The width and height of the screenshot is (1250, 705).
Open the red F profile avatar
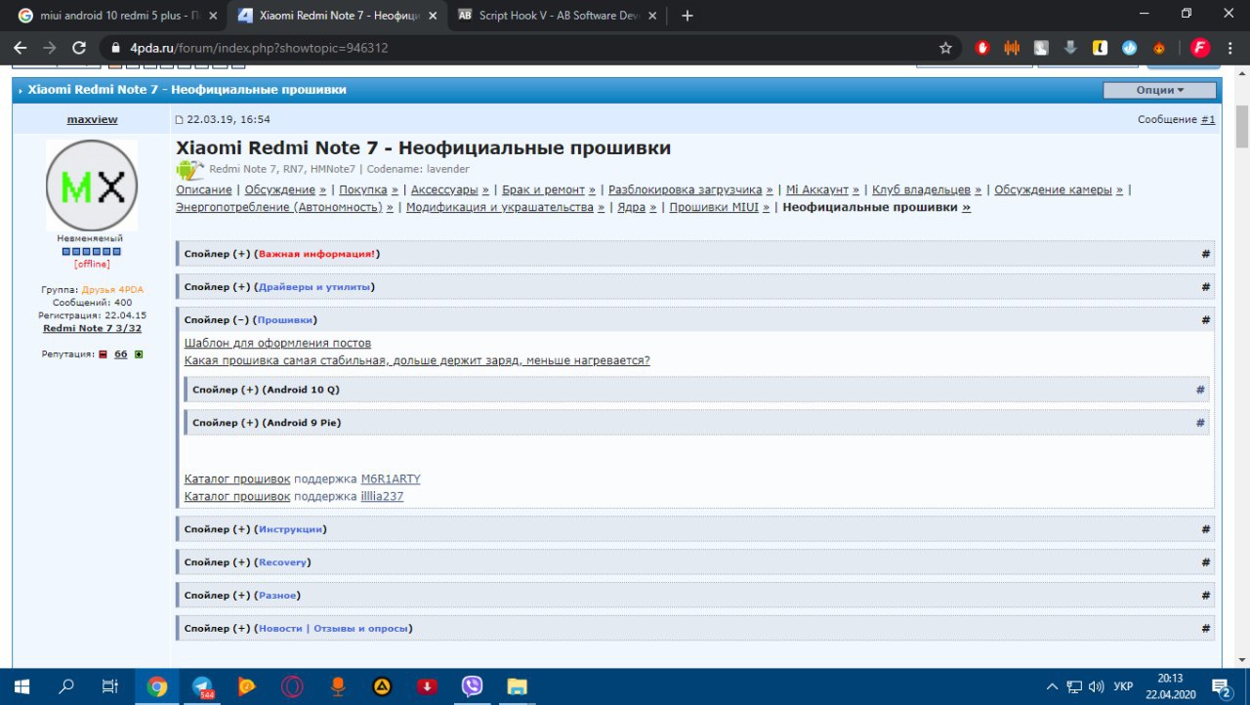click(x=1200, y=47)
